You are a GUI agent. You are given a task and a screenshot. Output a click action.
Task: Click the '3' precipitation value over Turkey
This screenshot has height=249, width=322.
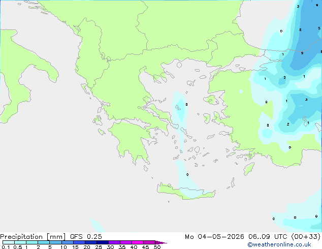tap(306, 100)
